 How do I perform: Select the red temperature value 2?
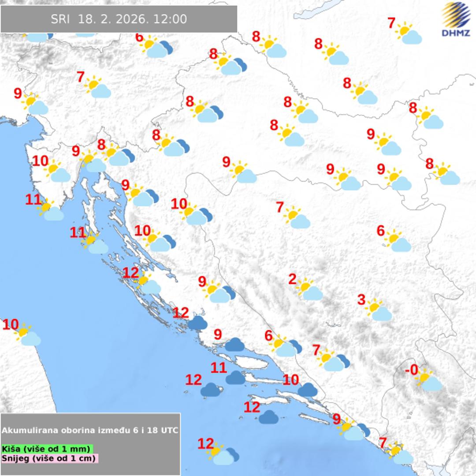click(x=292, y=279)
